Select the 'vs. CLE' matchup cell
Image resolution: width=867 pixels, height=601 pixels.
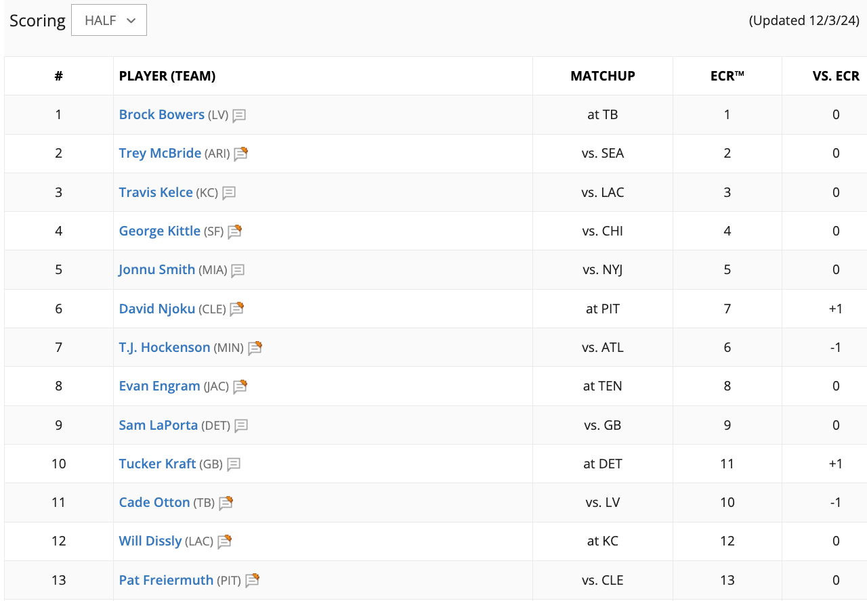click(x=603, y=580)
